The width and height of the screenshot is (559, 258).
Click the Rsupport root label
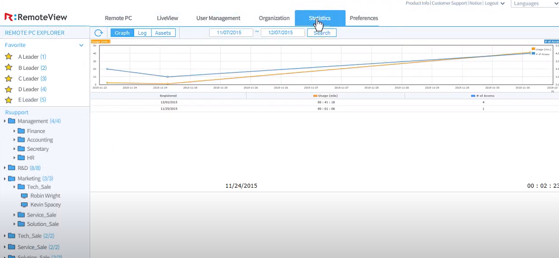pyautogui.click(x=16, y=113)
